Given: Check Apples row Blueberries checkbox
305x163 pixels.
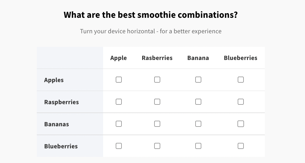Looking at the screenshot, I should tap(241, 79).
